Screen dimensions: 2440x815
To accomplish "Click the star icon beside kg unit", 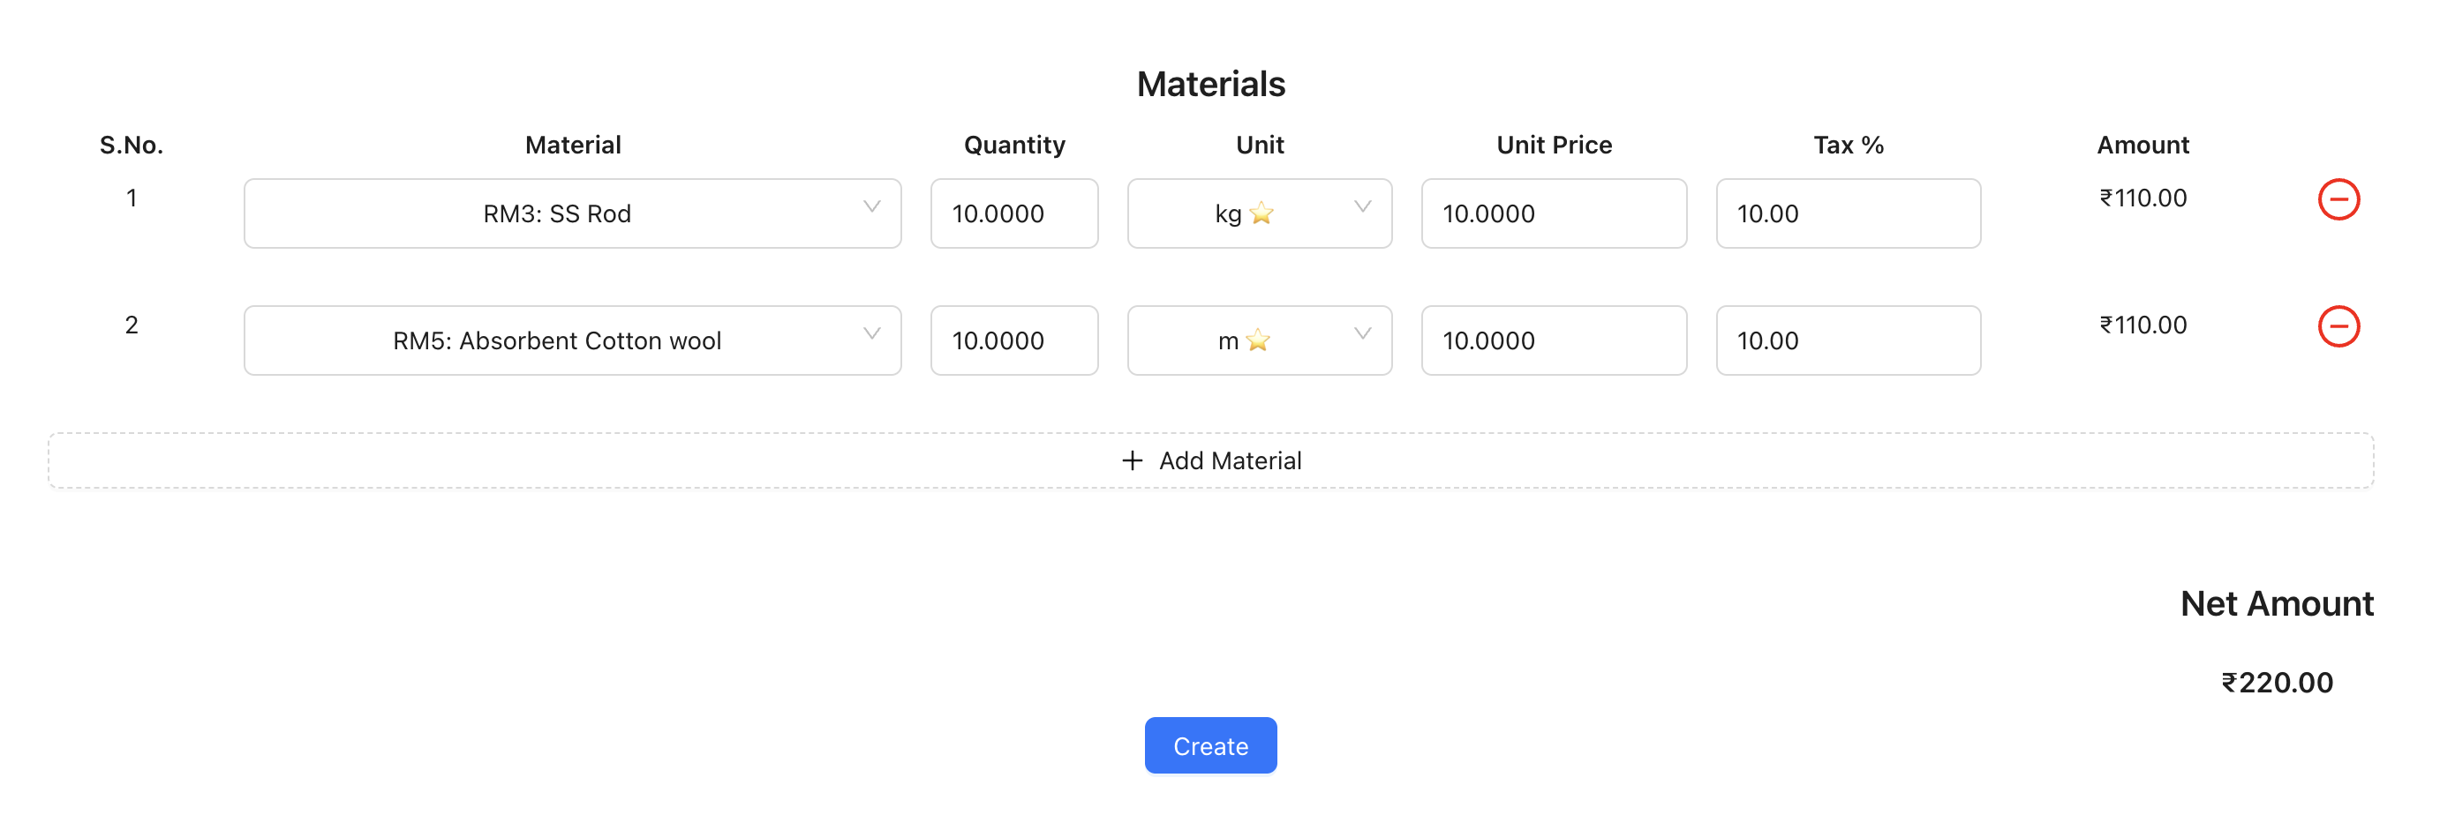I will point(1260,215).
